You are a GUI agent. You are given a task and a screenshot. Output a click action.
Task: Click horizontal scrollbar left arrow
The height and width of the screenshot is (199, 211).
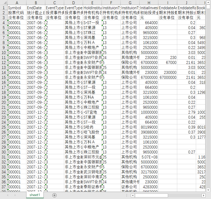point(133,195)
